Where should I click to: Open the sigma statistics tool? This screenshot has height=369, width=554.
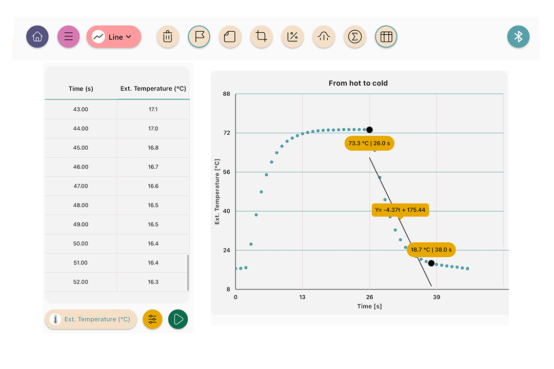pyautogui.click(x=354, y=37)
